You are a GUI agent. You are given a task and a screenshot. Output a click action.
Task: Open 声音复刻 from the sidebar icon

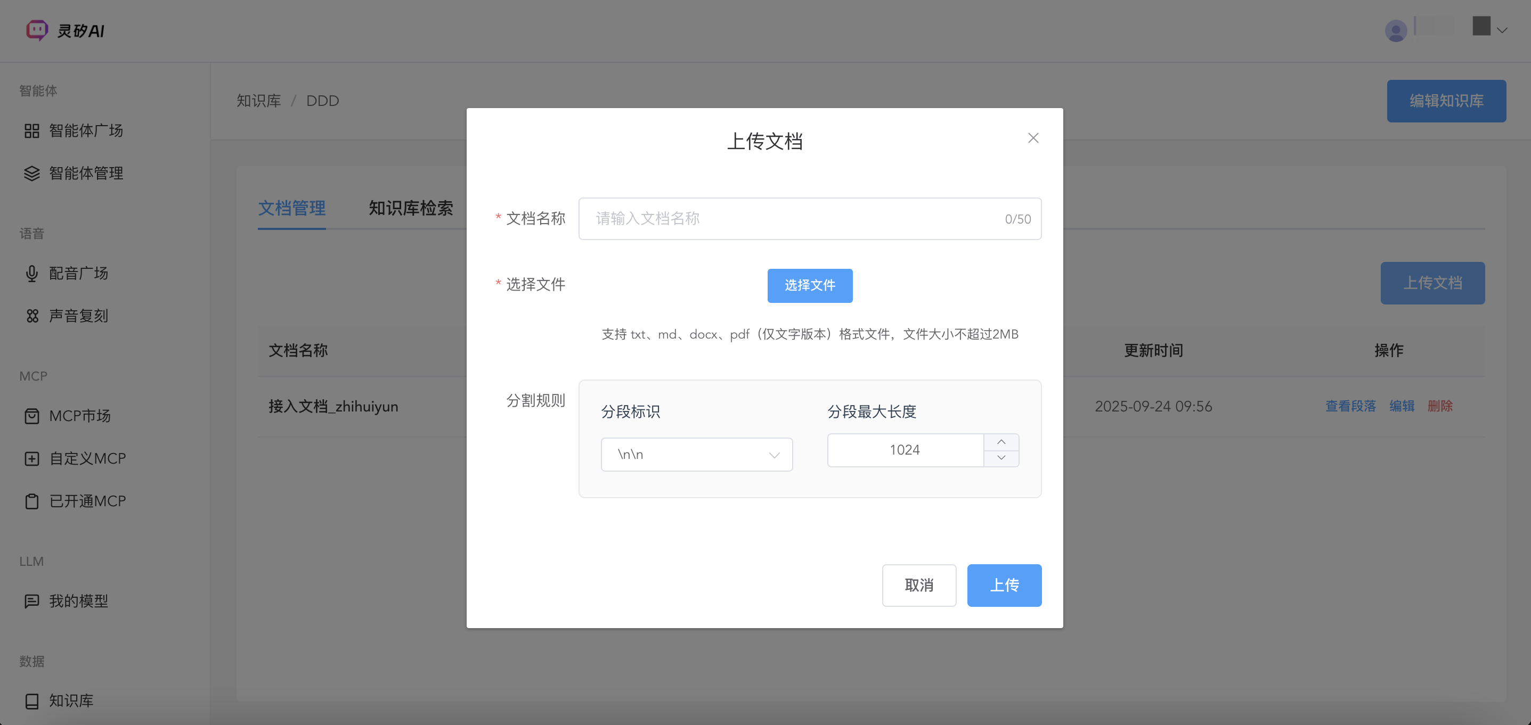(x=31, y=315)
